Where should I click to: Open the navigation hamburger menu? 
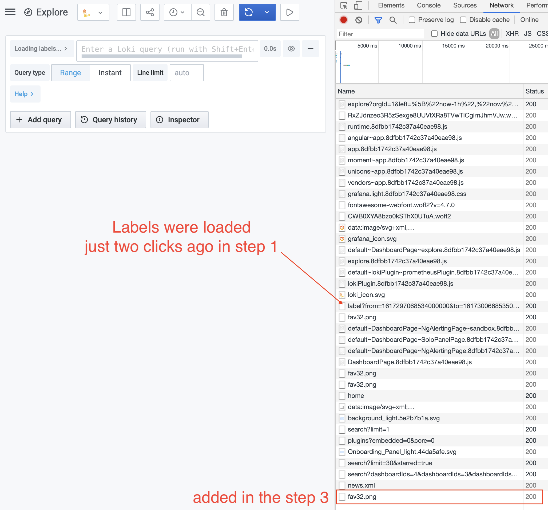click(10, 12)
